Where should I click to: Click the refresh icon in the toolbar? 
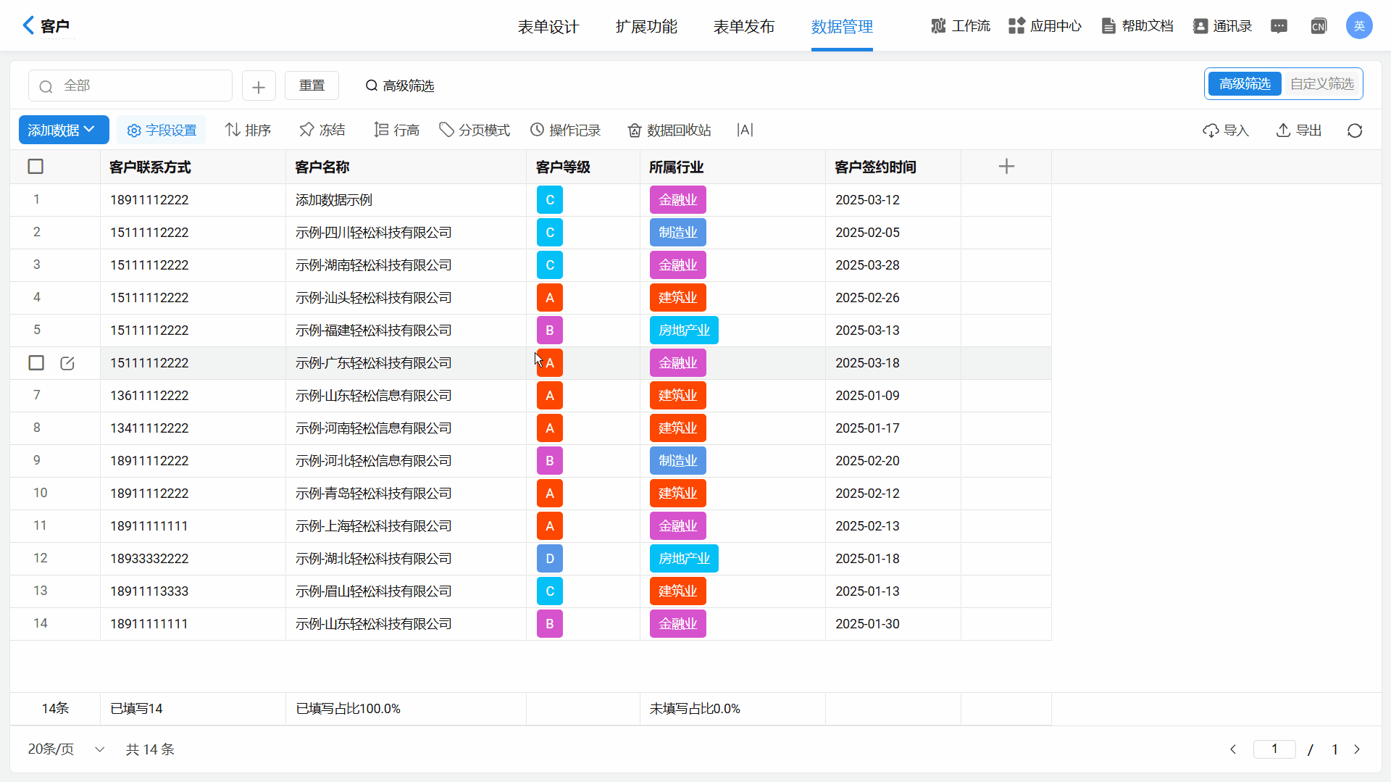(1355, 130)
